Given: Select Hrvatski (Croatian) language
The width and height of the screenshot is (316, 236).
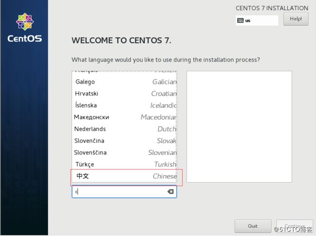Looking at the screenshot, I should click(x=124, y=93).
